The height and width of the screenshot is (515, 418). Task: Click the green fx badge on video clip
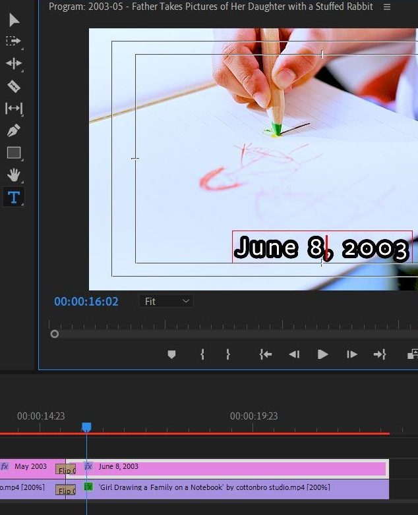pos(88,487)
